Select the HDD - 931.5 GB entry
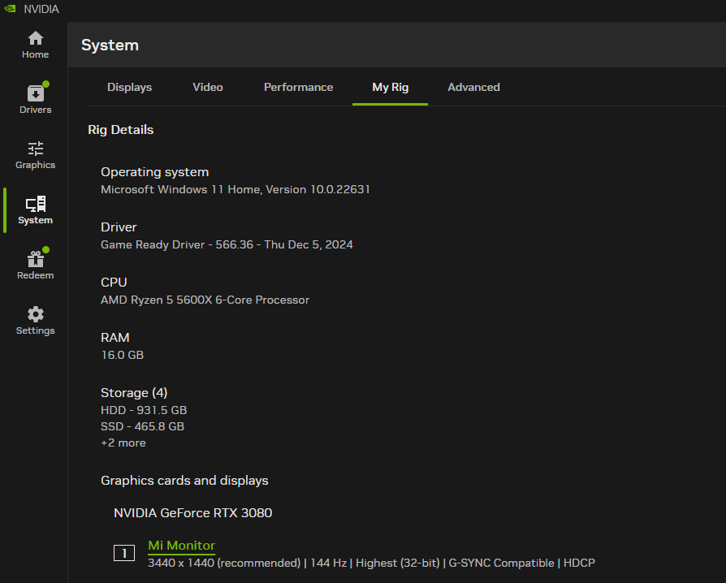This screenshot has width=726, height=583. tap(144, 410)
